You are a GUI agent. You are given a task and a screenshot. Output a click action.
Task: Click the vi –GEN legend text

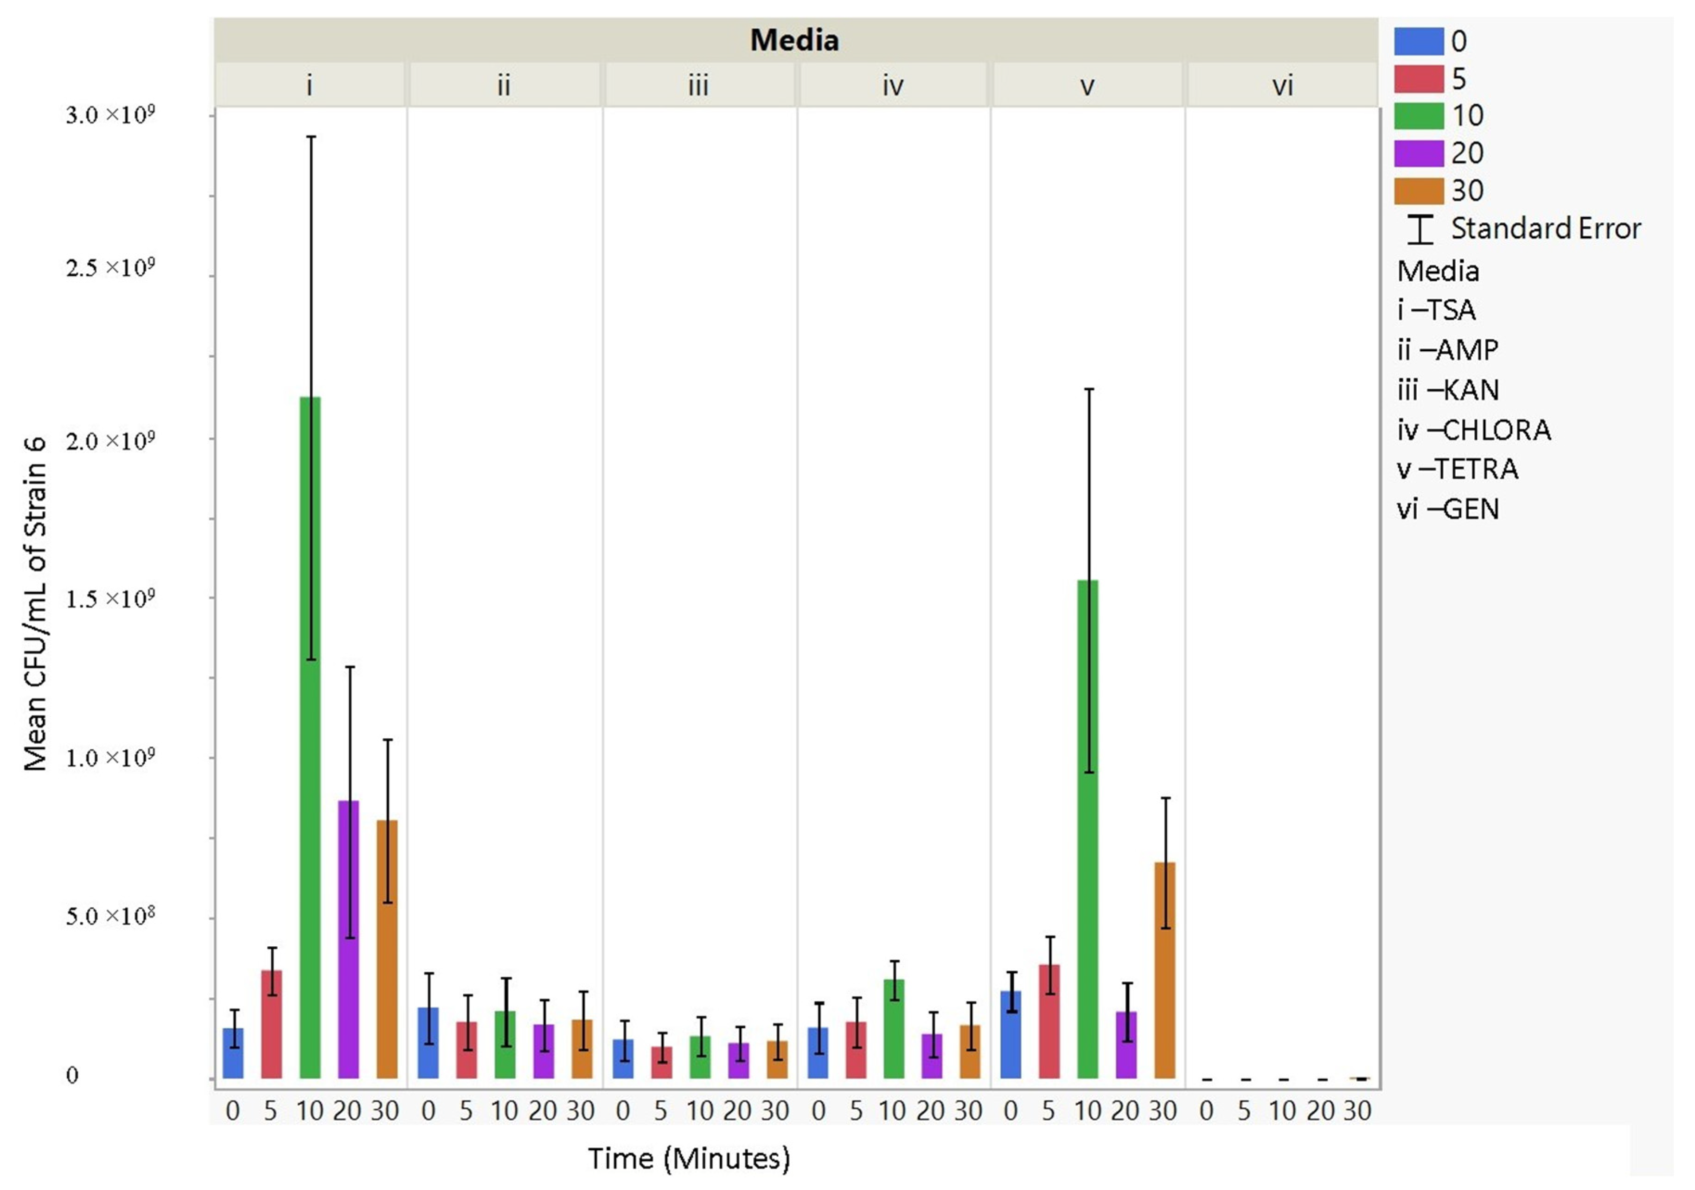(x=1448, y=509)
